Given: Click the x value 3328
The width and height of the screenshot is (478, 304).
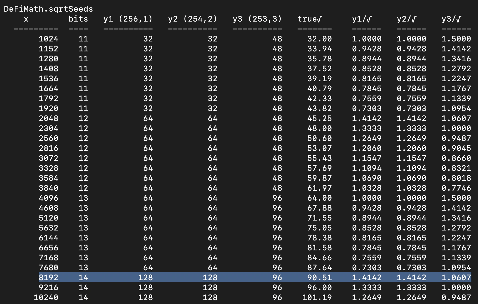Looking at the screenshot, I should pyautogui.click(x=48, y=168).
